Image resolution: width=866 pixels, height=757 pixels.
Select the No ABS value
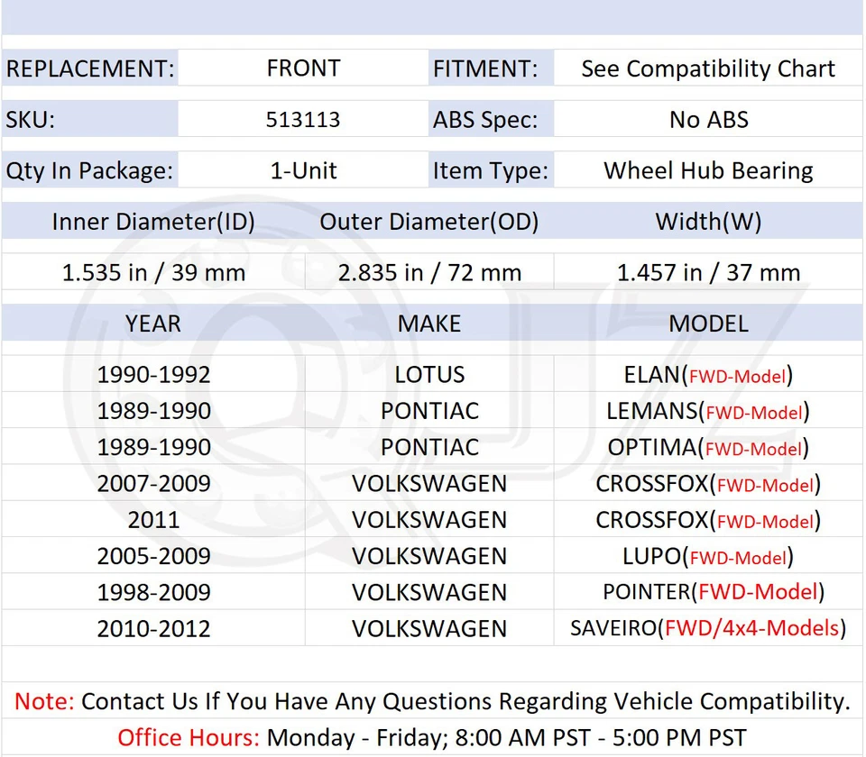709,120
